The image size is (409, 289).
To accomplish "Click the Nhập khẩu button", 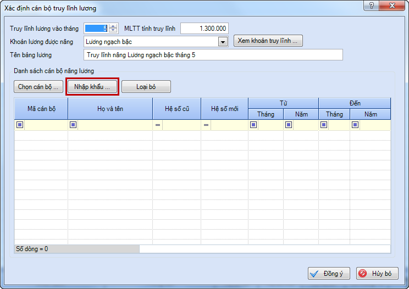I will click(92, 86).
